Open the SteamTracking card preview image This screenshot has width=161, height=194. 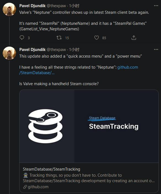coord(89,126)
